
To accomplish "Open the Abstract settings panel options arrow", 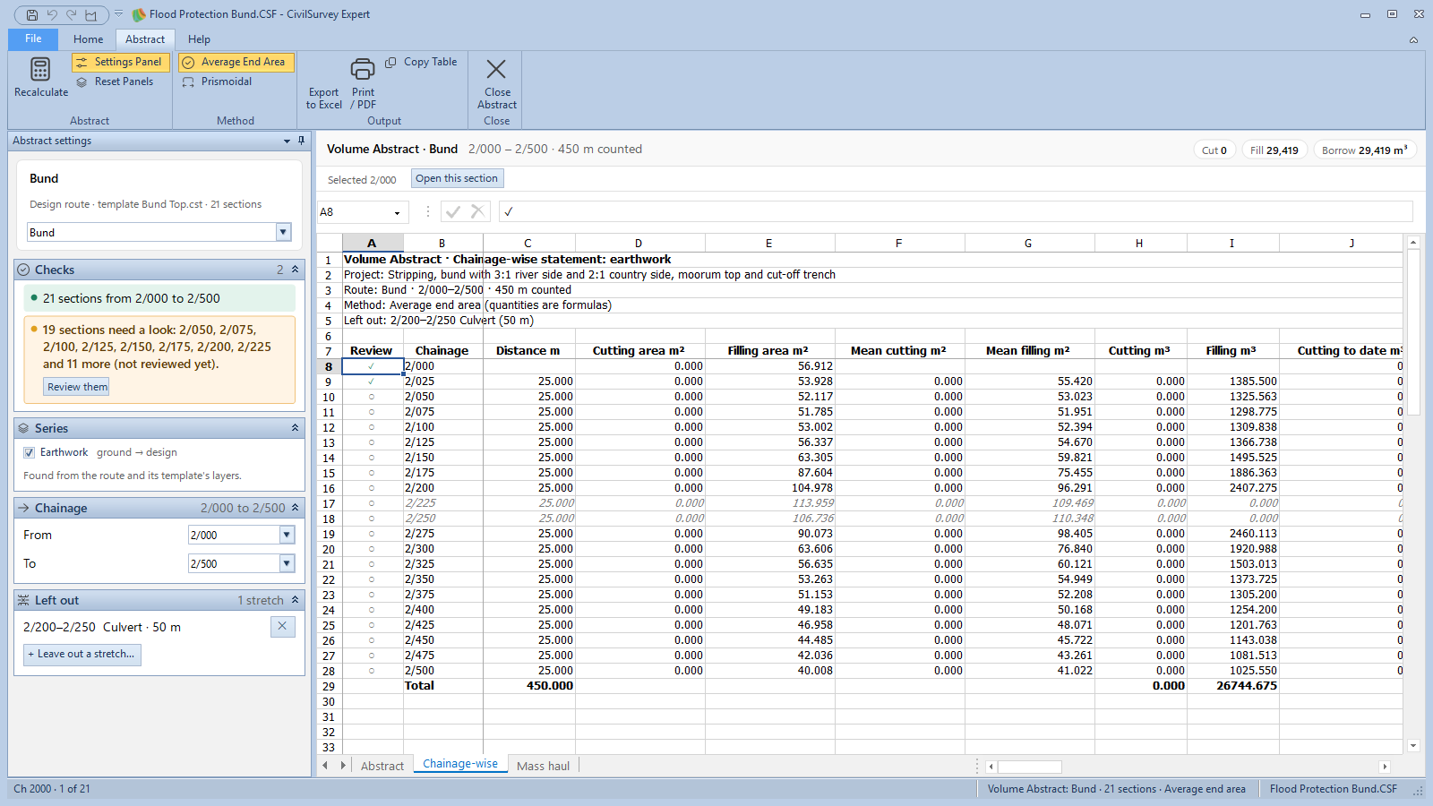I will [x=287, y=141].
